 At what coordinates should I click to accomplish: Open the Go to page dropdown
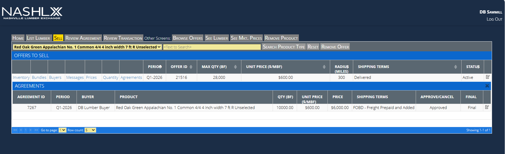coord(63,130)
